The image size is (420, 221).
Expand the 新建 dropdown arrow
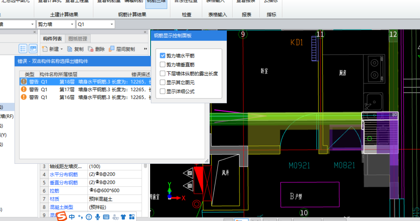[62, 49]
